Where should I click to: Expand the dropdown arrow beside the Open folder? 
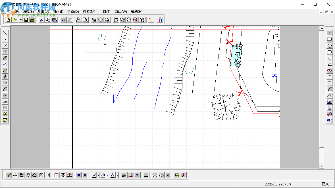tap(20, 20)
